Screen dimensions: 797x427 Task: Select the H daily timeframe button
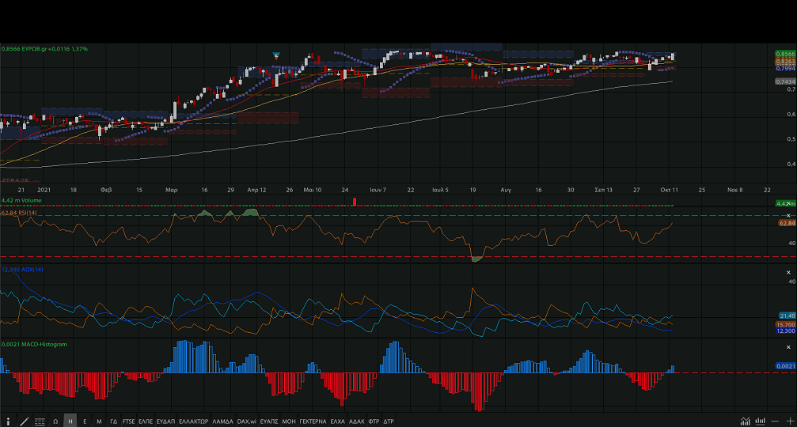(x=70, y=421)
